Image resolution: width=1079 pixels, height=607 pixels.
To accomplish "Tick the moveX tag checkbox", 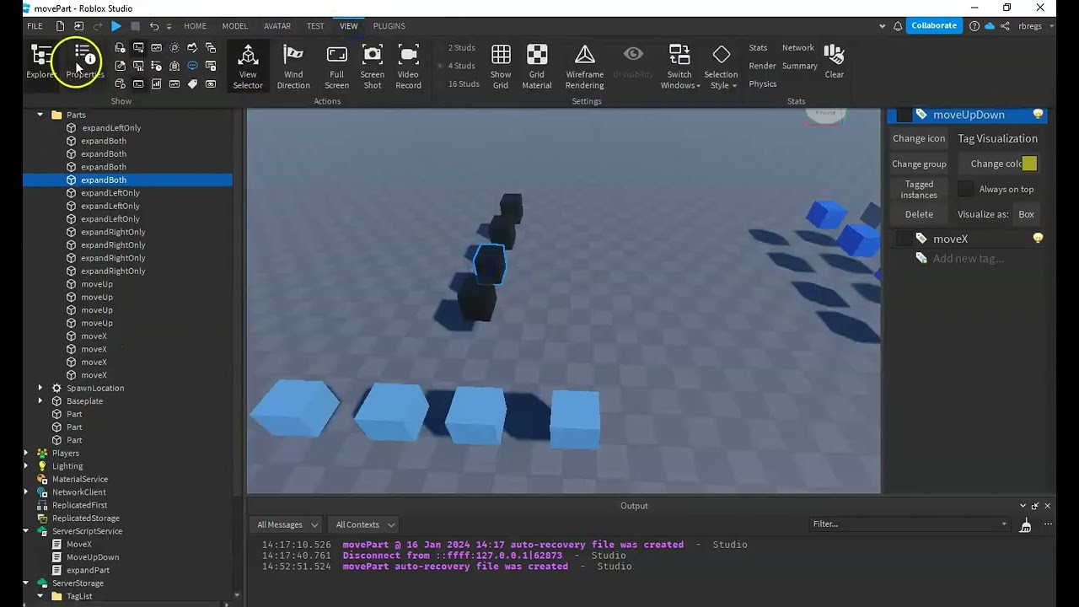I will [905, 239].
